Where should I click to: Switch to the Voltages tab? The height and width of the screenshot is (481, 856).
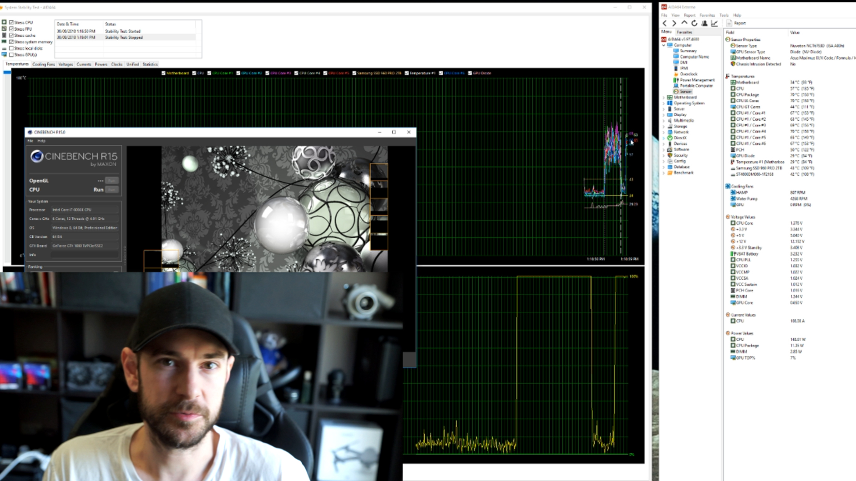pos(66,64)
